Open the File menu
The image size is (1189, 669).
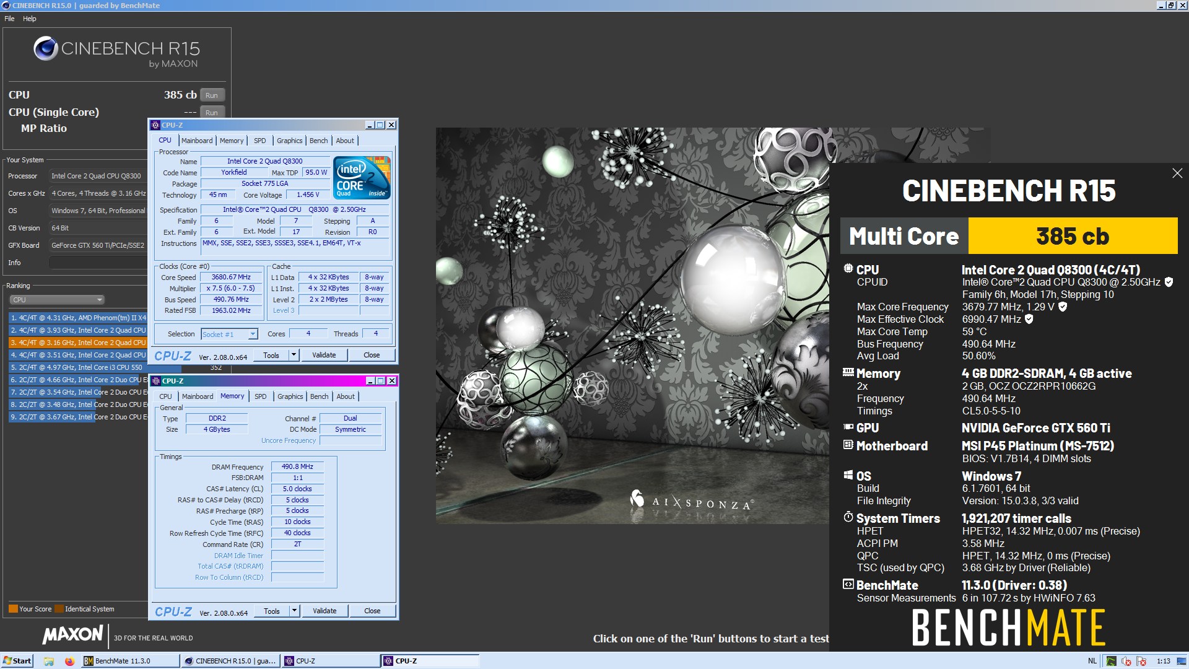(9, 19)
